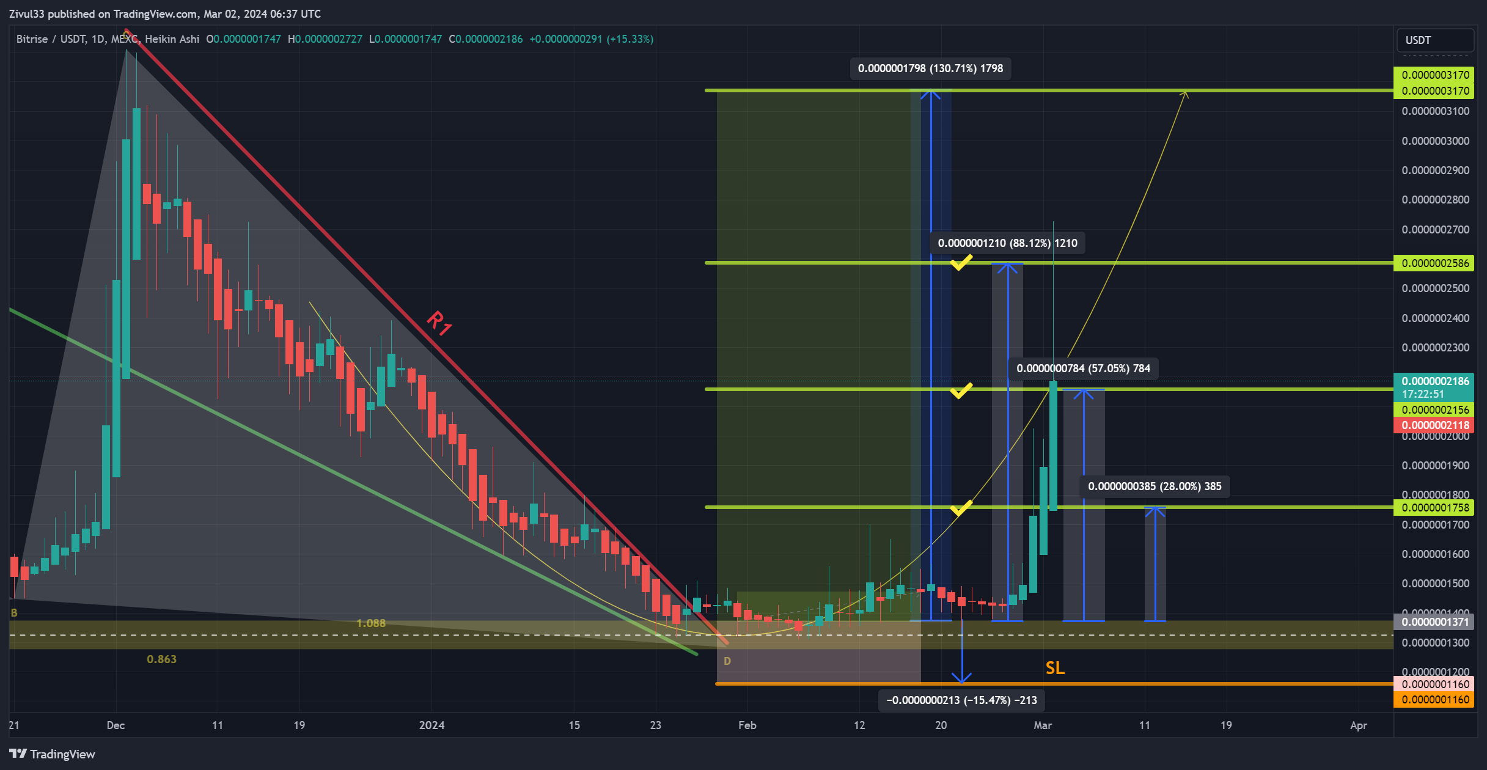Click the Feb label on time axis
This screenshot has height=770, width=1487.
coord(747,725)
